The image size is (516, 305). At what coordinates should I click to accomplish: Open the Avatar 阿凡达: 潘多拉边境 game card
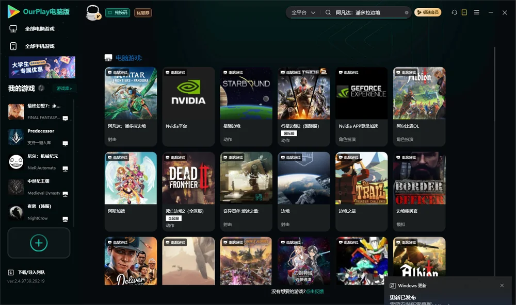tap(131, 107)
